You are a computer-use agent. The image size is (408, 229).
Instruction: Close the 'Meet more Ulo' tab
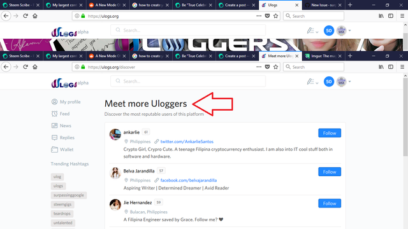(x=296, y=56)
